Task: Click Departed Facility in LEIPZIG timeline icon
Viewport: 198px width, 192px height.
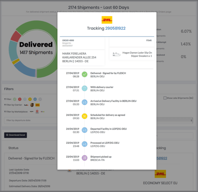Action: tap(84, 130)
